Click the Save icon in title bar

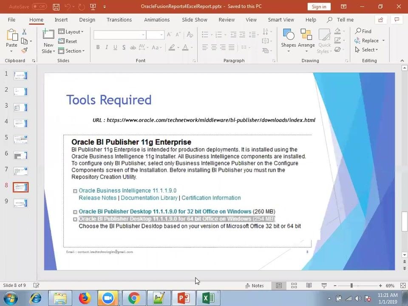click(56, 7)
